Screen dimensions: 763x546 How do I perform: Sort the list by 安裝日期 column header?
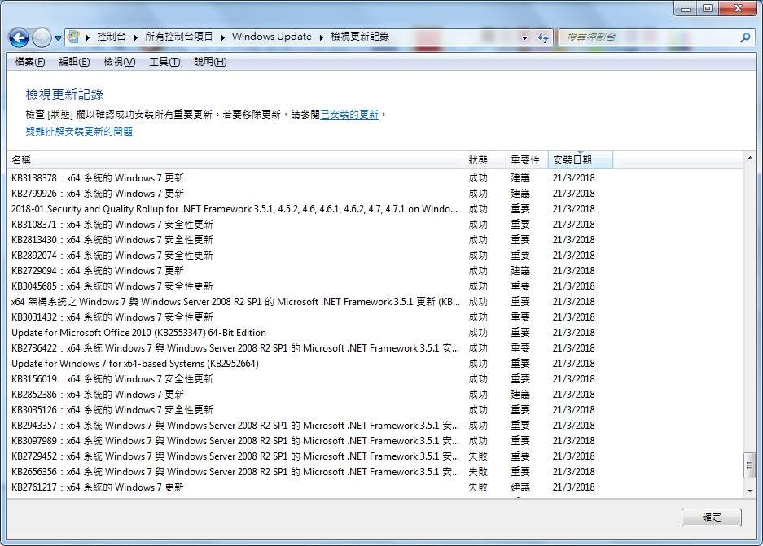[580, 160]
